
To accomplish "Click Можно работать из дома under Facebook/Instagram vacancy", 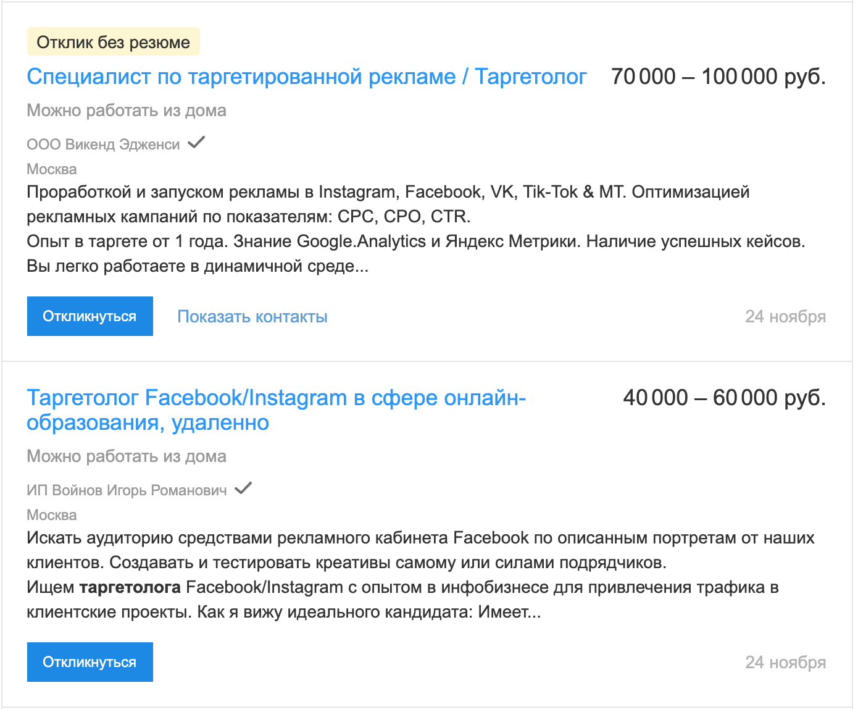I will pos(127,456).
